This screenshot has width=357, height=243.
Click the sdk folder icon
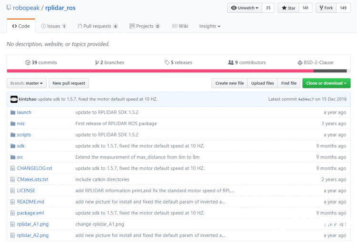[x=13, y=146]
